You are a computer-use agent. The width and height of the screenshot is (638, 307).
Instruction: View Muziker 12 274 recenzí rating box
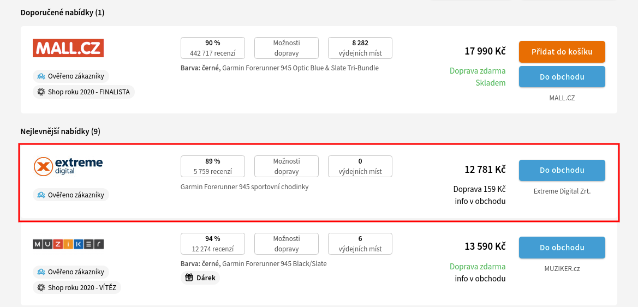213,244
